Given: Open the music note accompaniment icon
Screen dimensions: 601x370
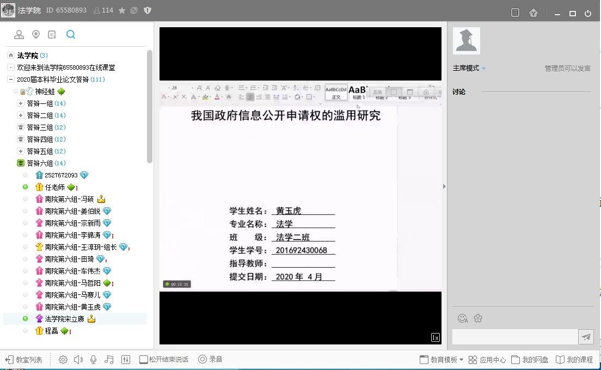Looking at the screenshot, I should (x=109, y=360).
